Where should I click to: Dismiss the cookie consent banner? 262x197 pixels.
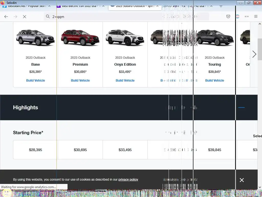tap(242, 180)
